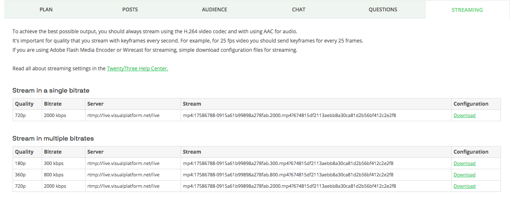This screenshot has height=197, width=514.
Task: Click the Stream in multiple bitrates heading
Action: (x=53, y=138)
